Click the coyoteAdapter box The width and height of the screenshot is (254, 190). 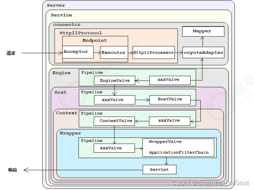pos(203,52)
